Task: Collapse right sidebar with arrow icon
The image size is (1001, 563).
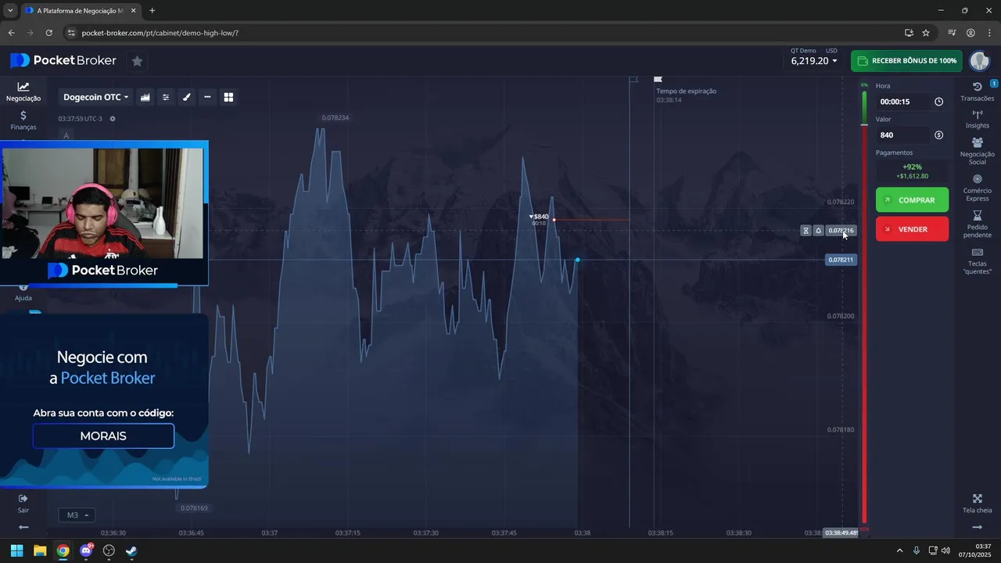Action: [x=978, y=527]
